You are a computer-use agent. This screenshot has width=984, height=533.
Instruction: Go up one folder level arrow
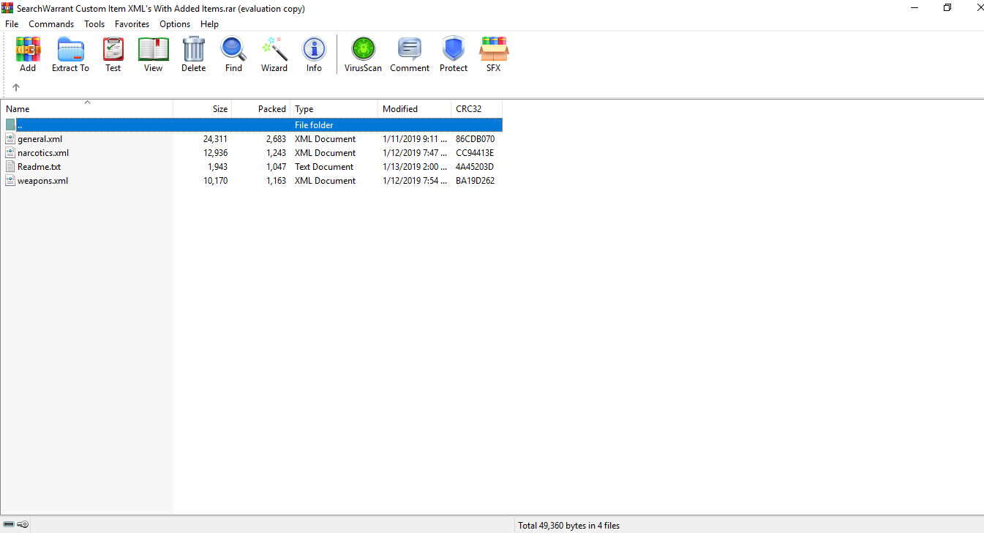coord(16,87)
